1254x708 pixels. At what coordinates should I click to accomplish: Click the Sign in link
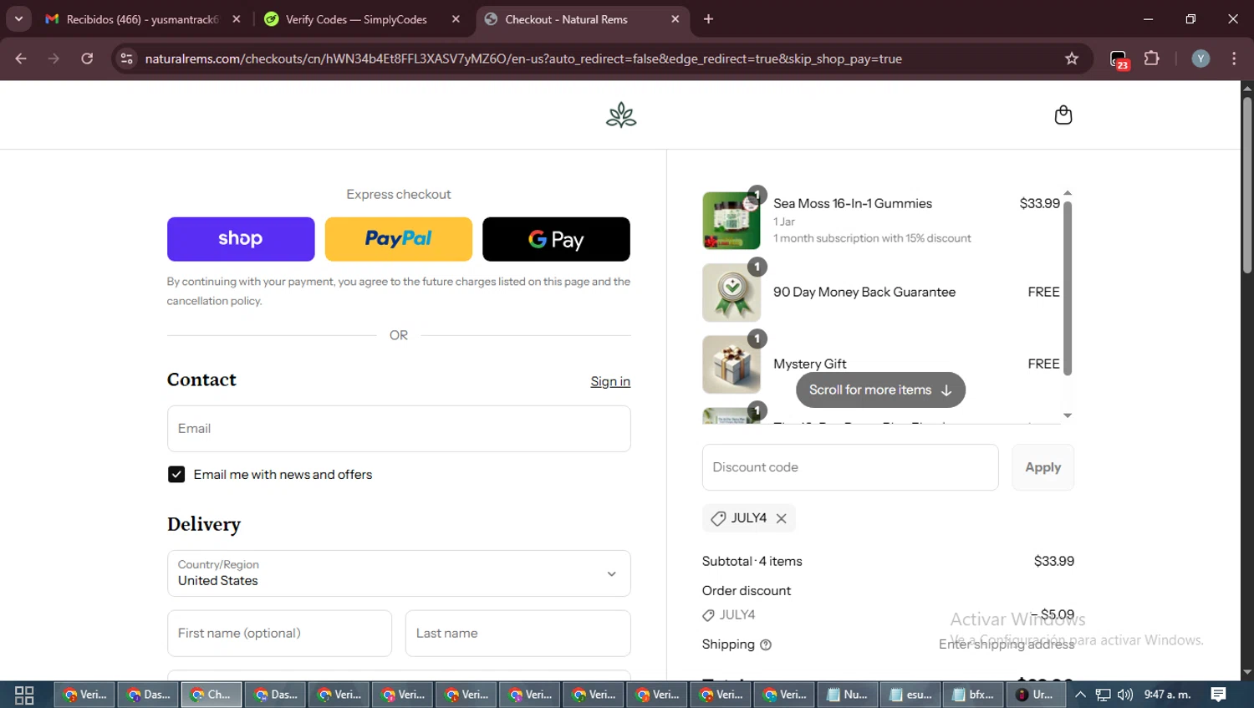pyautogui.click(x=610, y=381)
